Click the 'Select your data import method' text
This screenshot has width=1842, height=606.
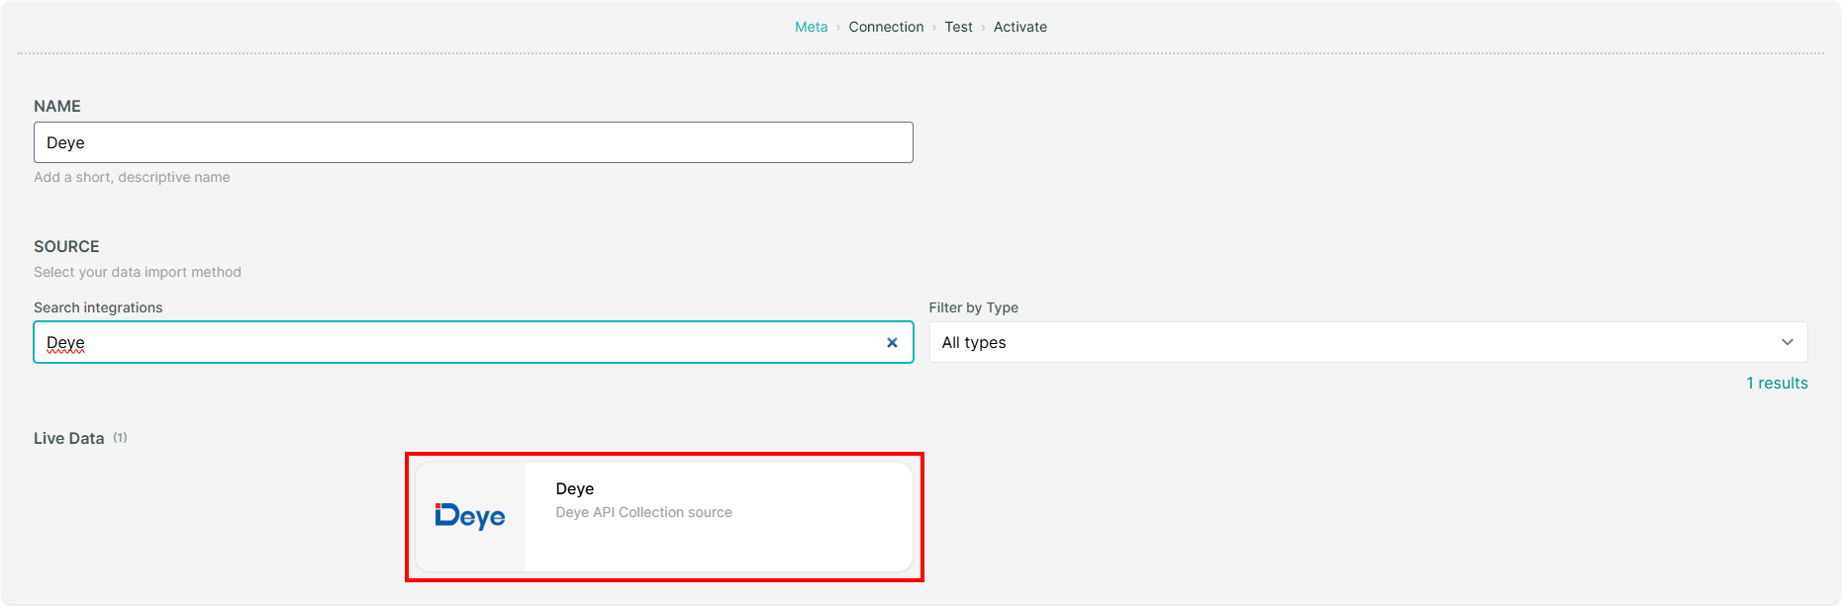[x=138, y=272]
